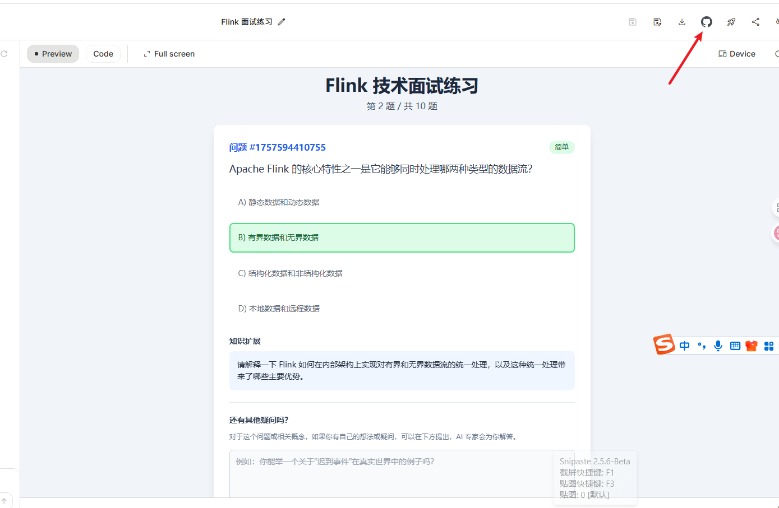
Task: Click the greyed-out save disk icon
Action: tap(633, 22)
